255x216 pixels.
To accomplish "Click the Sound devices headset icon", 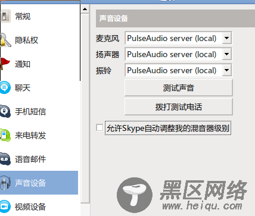I will [5, 183].
